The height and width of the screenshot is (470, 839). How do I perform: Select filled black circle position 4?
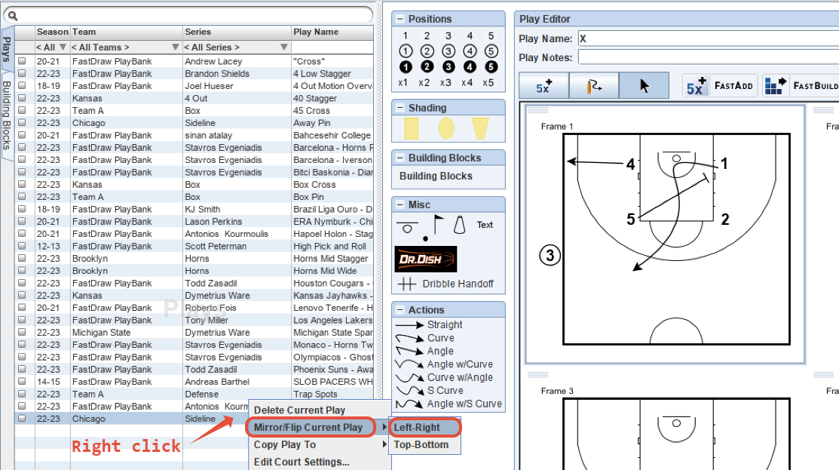[470, 67]
